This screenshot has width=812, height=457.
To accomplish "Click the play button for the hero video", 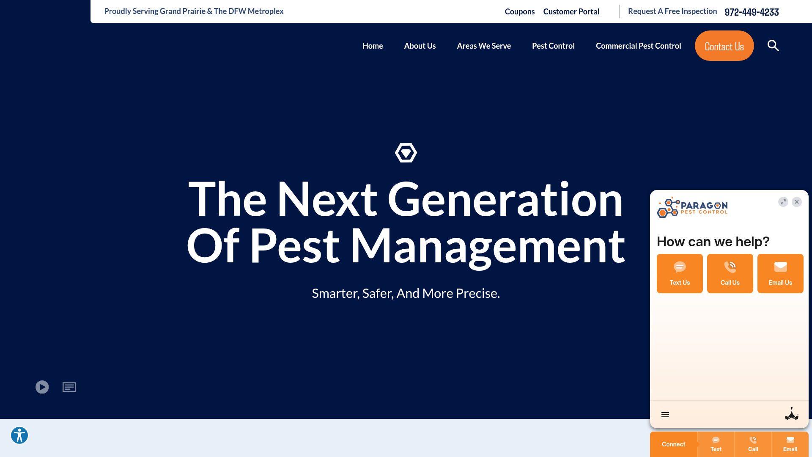I will tap(42, 387).
